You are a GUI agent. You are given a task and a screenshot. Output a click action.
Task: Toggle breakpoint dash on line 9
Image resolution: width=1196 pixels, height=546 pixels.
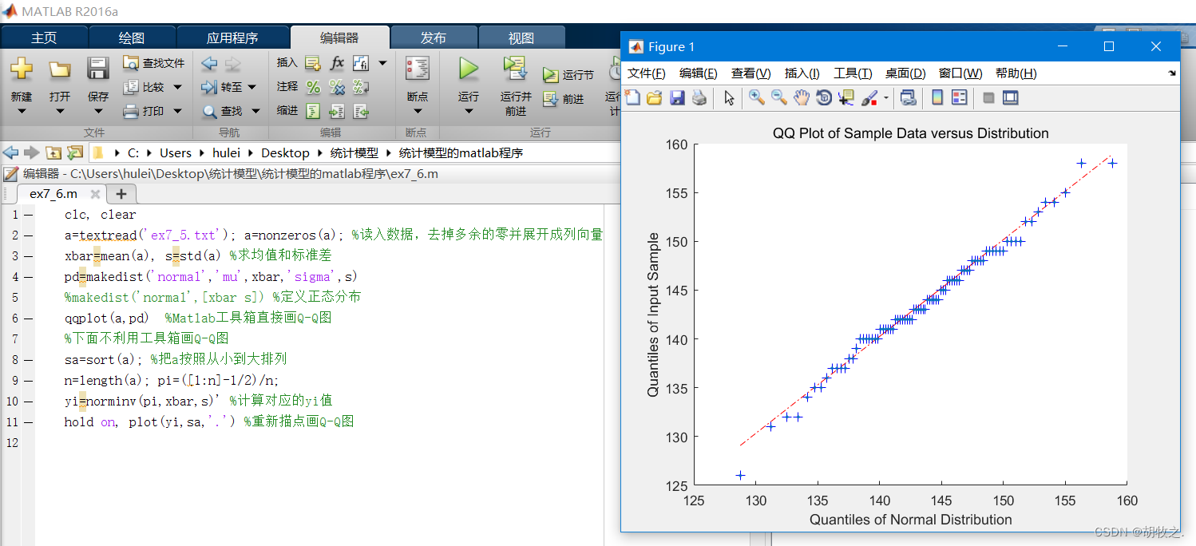[28, 380]
